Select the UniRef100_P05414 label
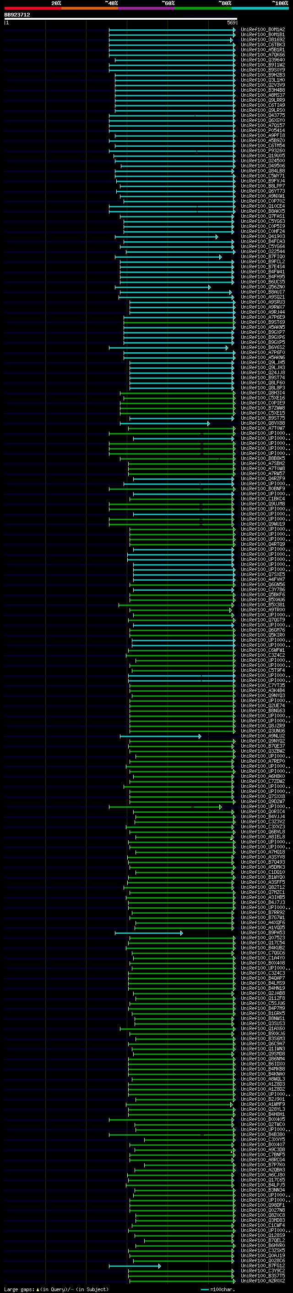Image resolution: width=293 pixels, height=1293 pixels. (263, 131)
